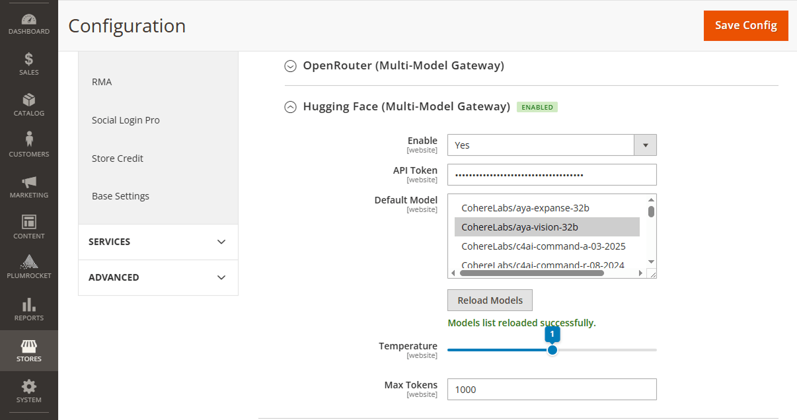This screenshot has height=420, width=797.
Task: Click the Default Model field label
Action: (406, 200)
